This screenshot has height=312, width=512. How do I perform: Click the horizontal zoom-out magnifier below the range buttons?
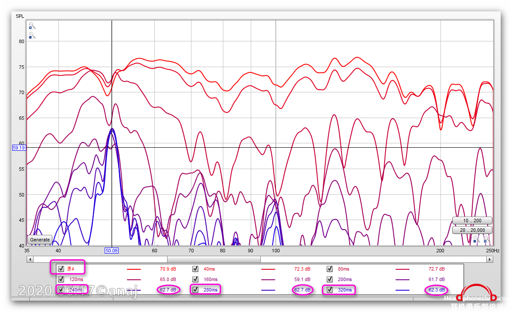pos(476,240)
